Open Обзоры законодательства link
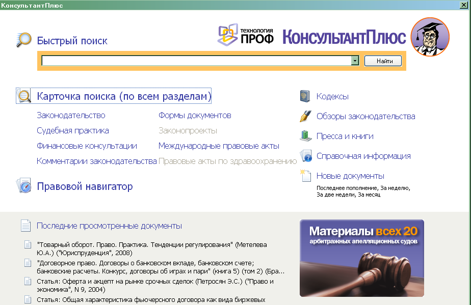 pyautogui.click(x=366, y=116)
